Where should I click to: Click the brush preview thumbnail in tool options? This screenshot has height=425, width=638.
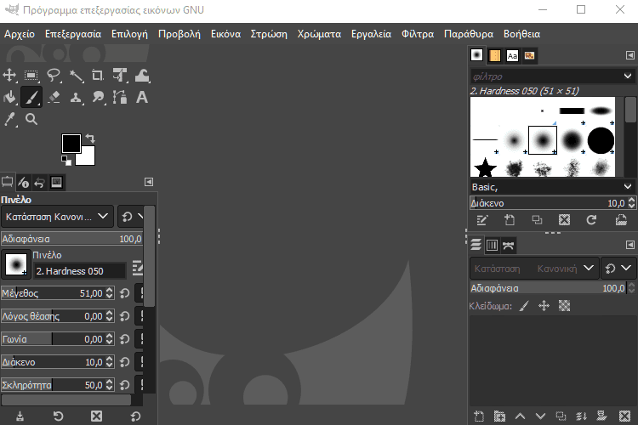(x=16, y=264)
